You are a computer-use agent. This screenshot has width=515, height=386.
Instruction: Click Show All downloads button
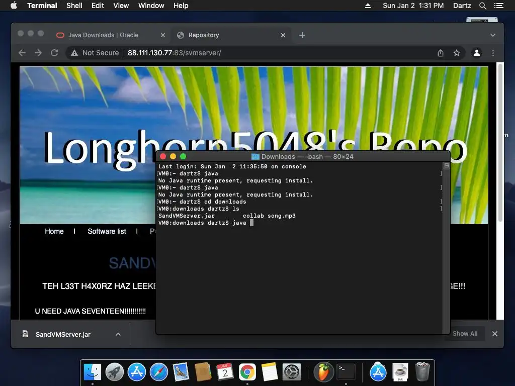coord(465,334)
